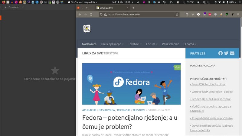This screenshot has height=136, width=242.
Task: Open the Firefox hamburger menu
Action: click(238, 14)
